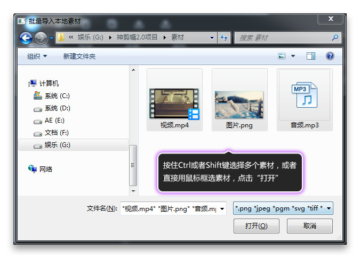Click into the 文件名 file name field

[x=170, y=208]
